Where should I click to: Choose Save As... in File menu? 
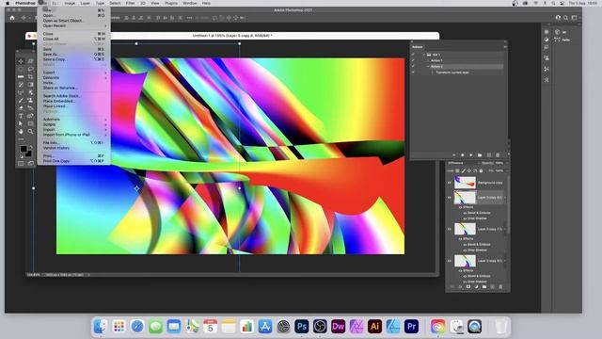(x=73, y=55)
